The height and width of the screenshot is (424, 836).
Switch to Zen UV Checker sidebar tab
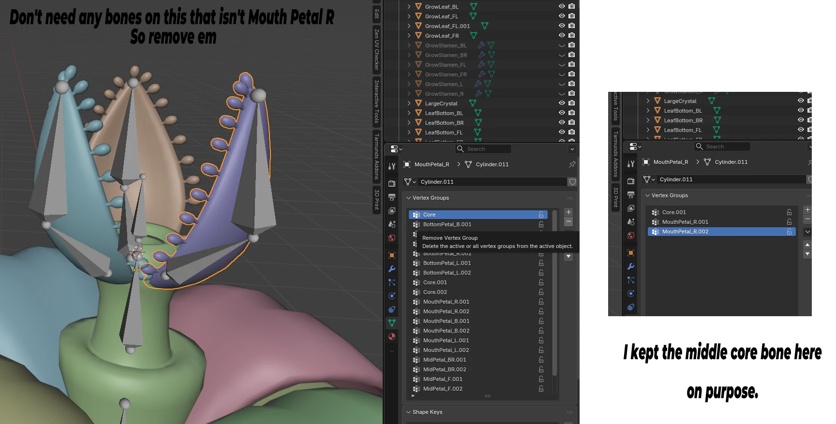[376, 49]
